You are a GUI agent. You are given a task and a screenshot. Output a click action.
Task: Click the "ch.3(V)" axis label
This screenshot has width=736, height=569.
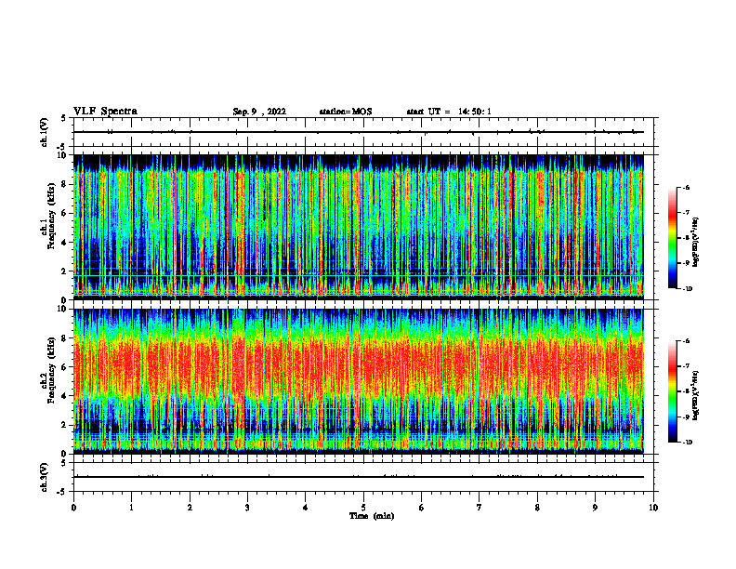pos(45,477)
